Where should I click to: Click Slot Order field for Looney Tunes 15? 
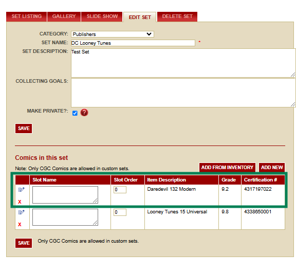pyautogui.click(x=120, y=212)
